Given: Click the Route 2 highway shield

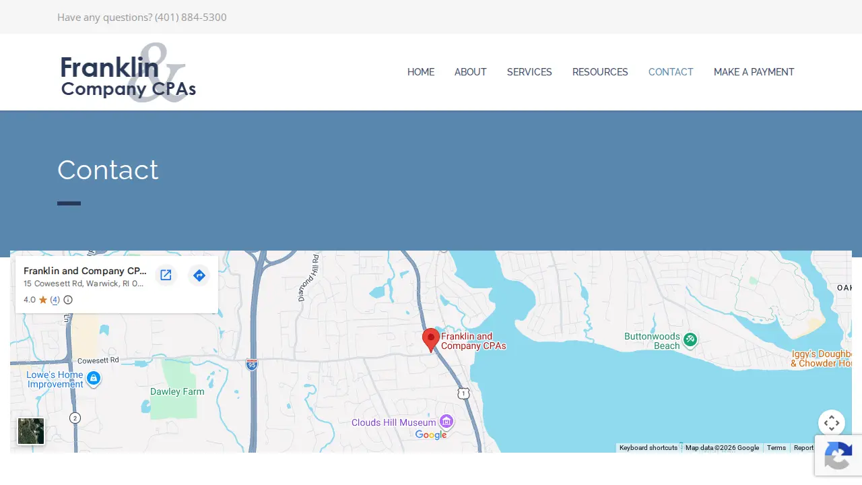Looking at the screenshot, I should [x=75, y=418].
